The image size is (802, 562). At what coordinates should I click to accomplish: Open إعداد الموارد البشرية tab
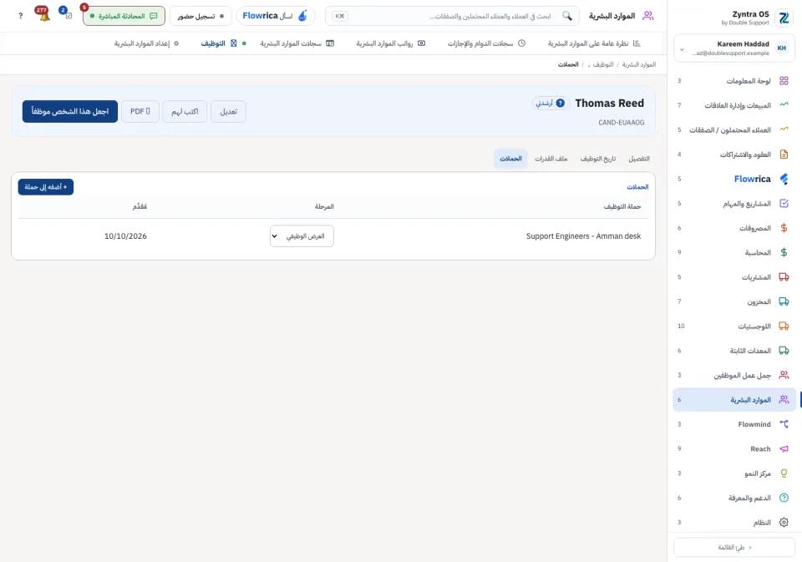pos(146,43)
